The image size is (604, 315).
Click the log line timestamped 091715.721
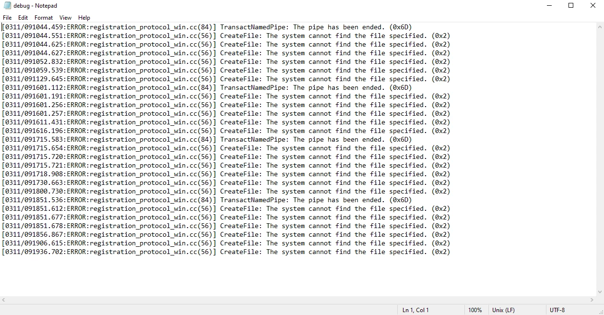coord(226,166)
